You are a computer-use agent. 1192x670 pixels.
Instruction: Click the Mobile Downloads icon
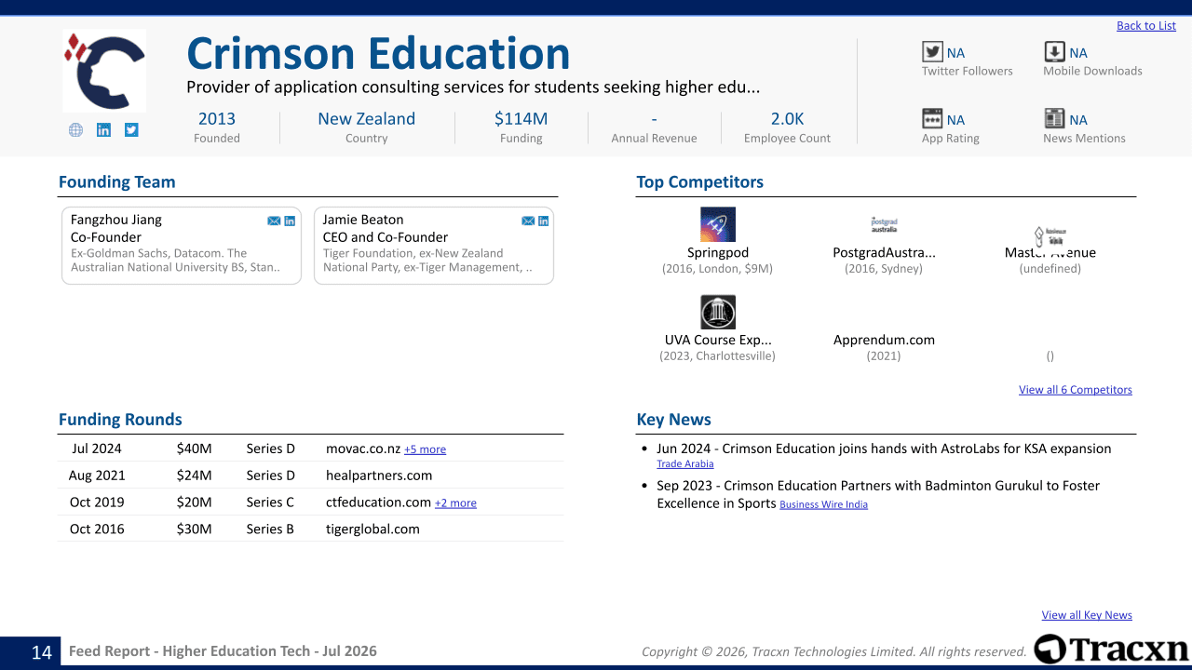[1054, 52]
